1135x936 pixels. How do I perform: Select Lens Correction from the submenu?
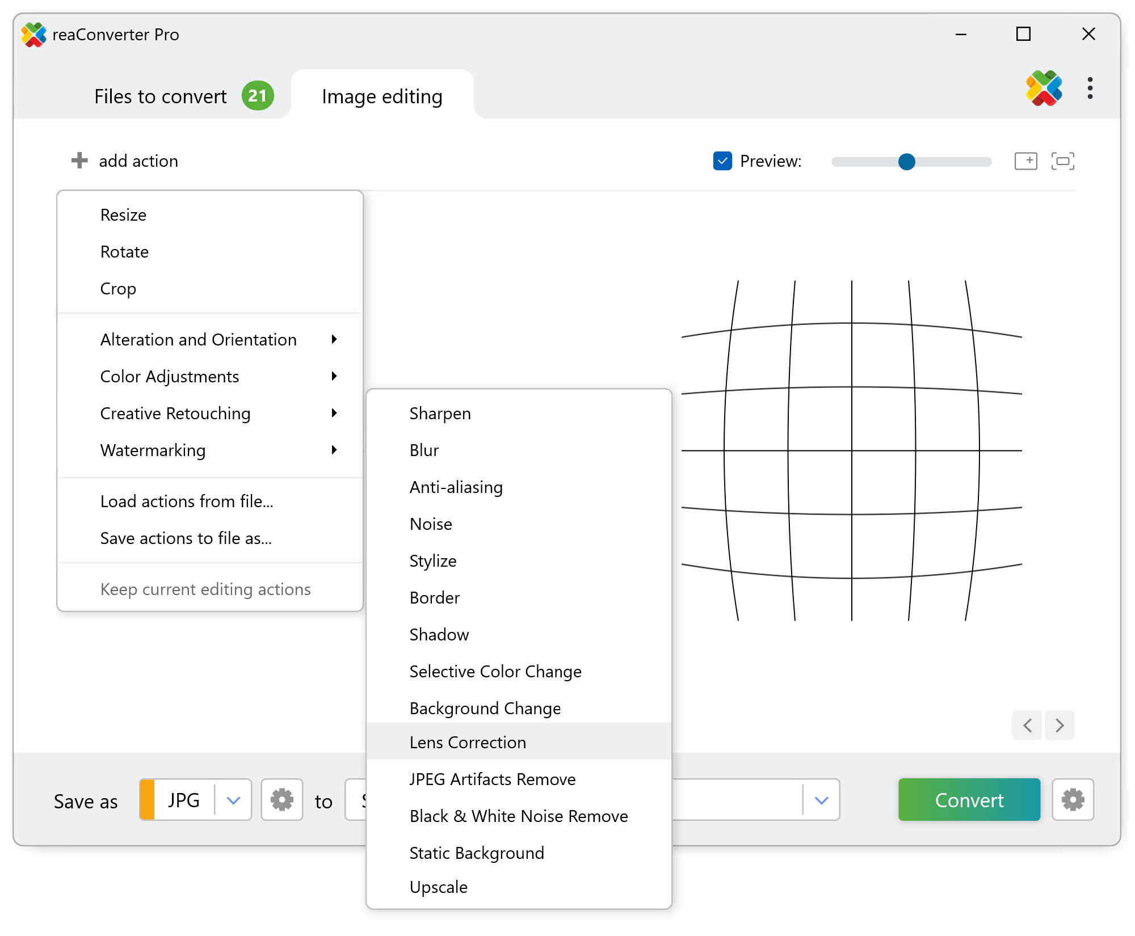pyautogui.click(x=468, y=742)
